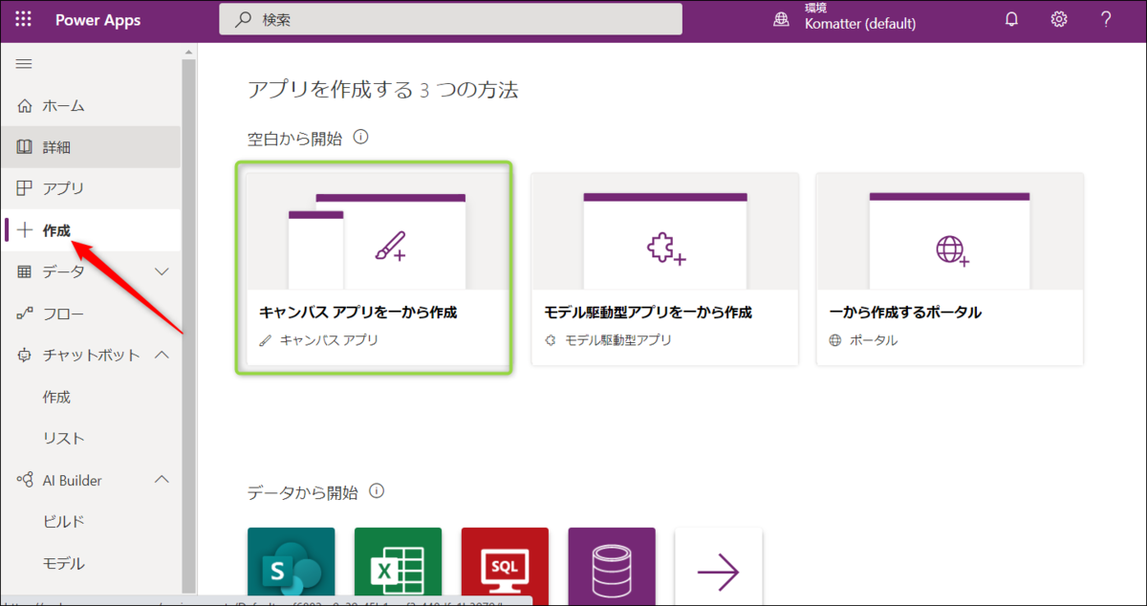Select 一から作成するポータル card
Viewport: 1147px width, 606px height.
[x=950, y=269]
